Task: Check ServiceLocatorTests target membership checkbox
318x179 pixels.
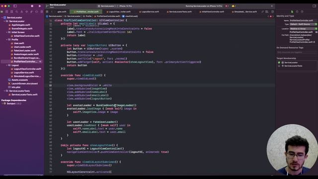Action: pyautogui.click(x=279, y=66)
